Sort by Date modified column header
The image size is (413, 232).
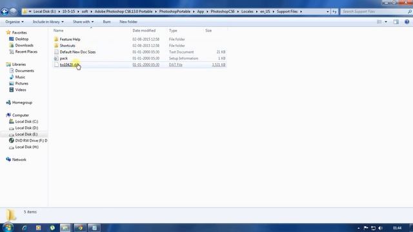[x=144, y=30]
